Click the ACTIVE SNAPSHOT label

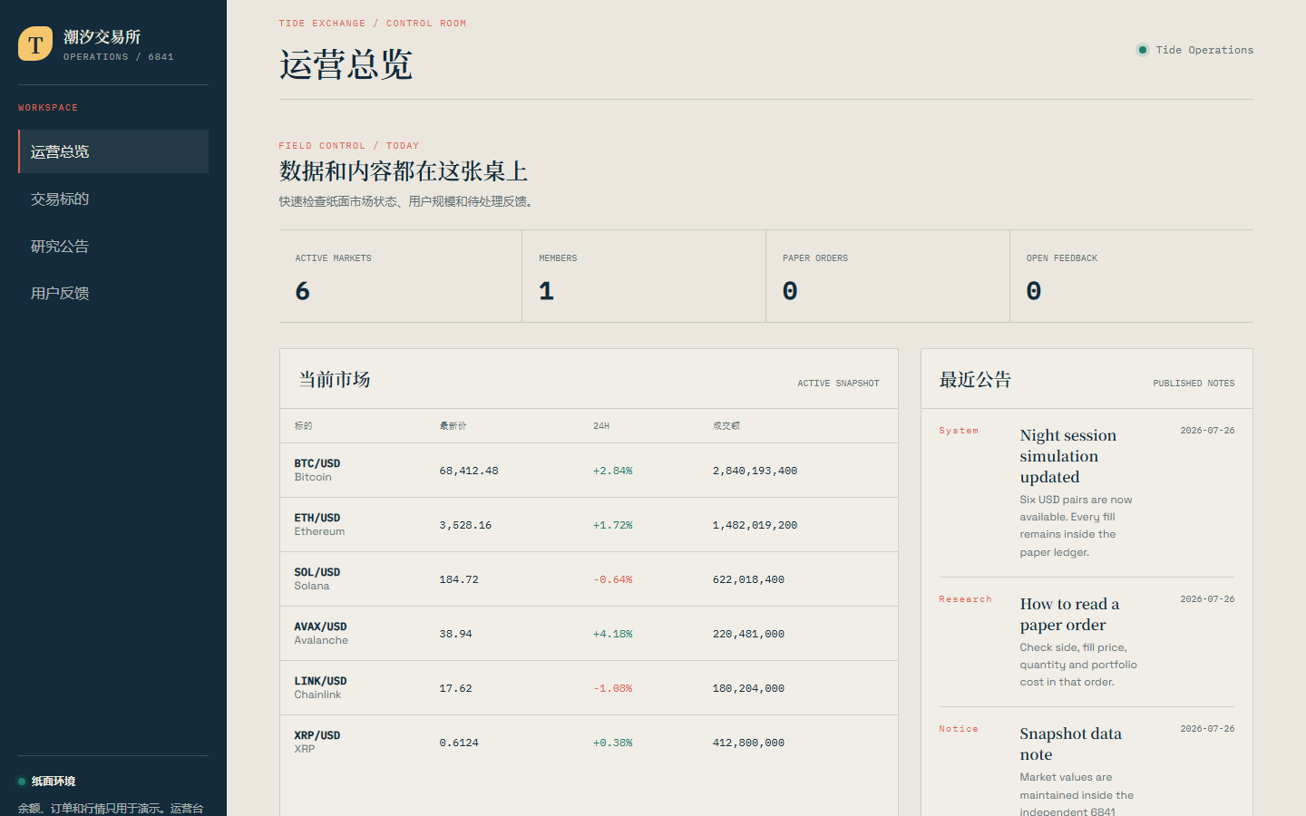[x=838, y=384]
